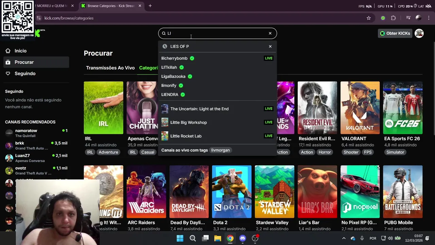Open the limonify channel suggestion

click(x=217, y=85)
